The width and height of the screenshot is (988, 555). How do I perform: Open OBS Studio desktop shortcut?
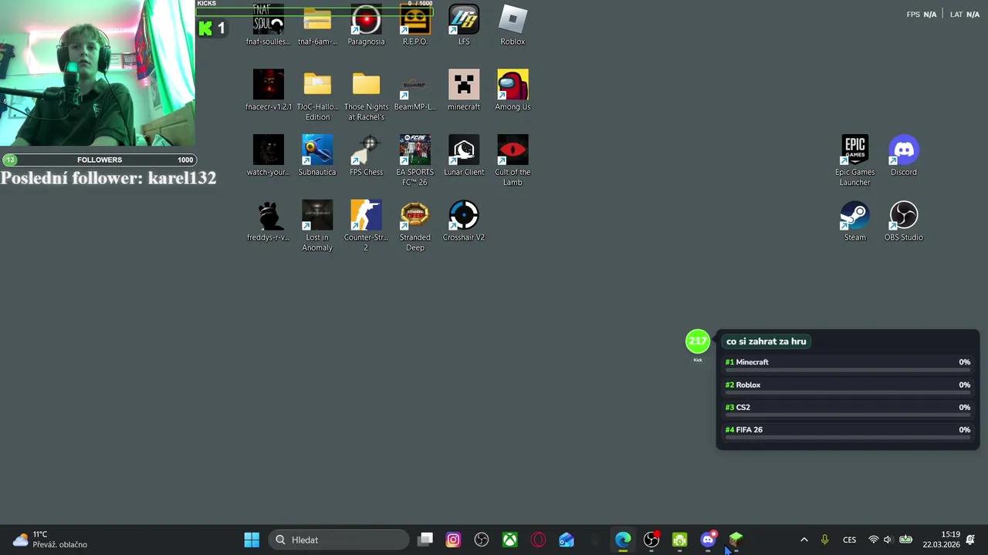903,221
